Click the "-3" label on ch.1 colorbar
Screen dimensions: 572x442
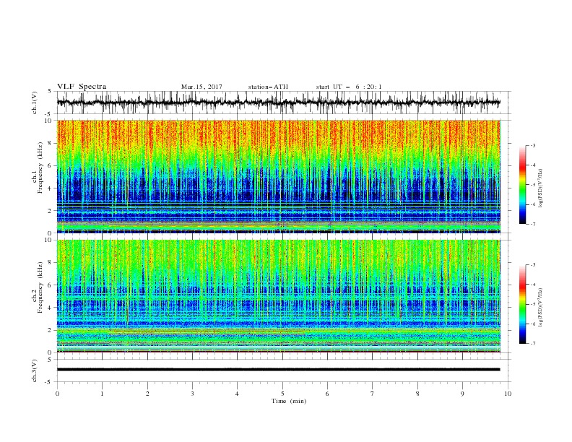click(x=533, y=145)
